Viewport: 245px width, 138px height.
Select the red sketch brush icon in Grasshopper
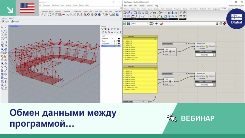coord(162,24)
